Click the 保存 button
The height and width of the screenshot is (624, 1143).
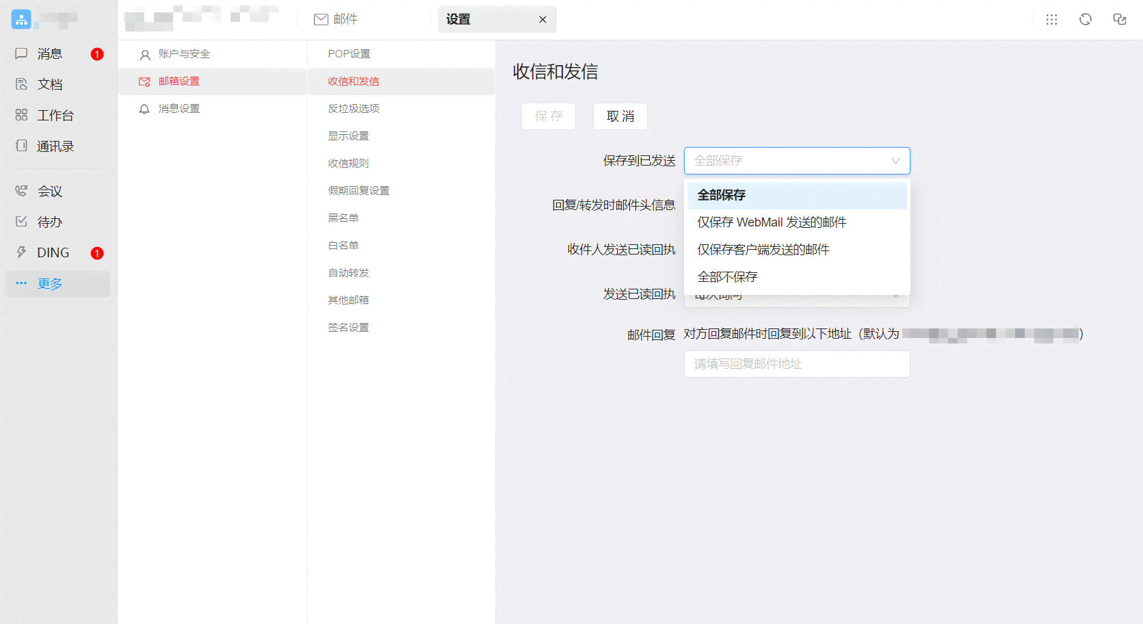click(x=549, y=116)
